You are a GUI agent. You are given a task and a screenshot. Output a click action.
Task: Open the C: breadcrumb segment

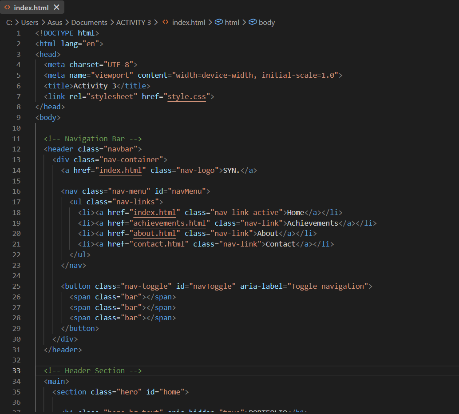(x=9, y=23)
